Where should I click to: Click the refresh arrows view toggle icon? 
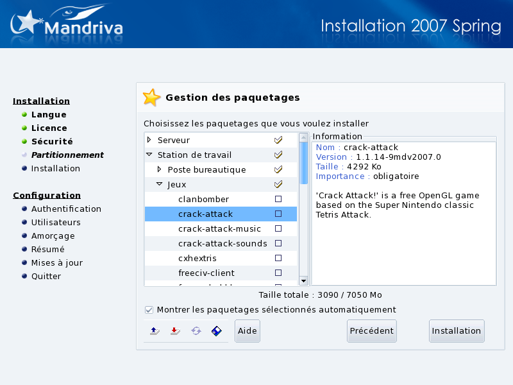click(196, 331)
